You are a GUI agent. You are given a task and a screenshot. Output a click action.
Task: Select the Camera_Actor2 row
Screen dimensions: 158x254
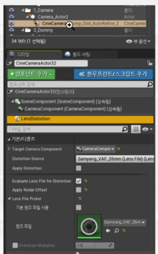[x=77, y=17]
